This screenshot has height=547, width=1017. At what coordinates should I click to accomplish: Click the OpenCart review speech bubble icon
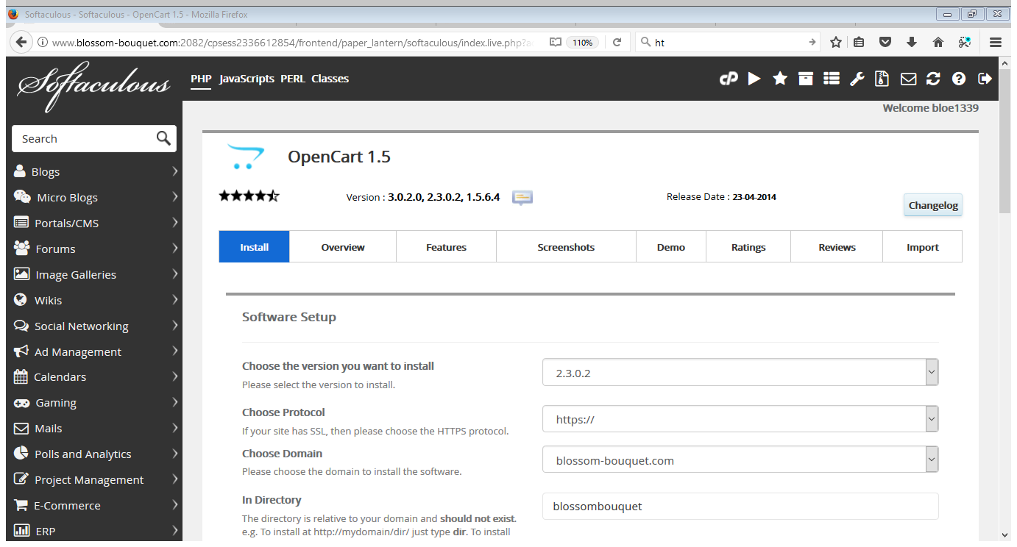[x=522, y=197]
